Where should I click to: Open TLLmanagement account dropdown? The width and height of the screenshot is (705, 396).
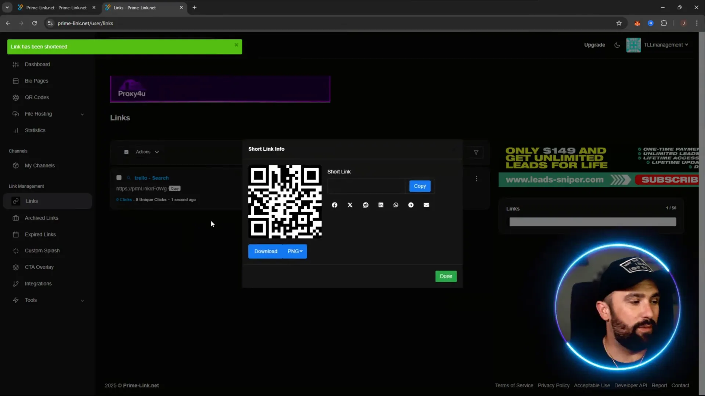click(x=666, y=45)
